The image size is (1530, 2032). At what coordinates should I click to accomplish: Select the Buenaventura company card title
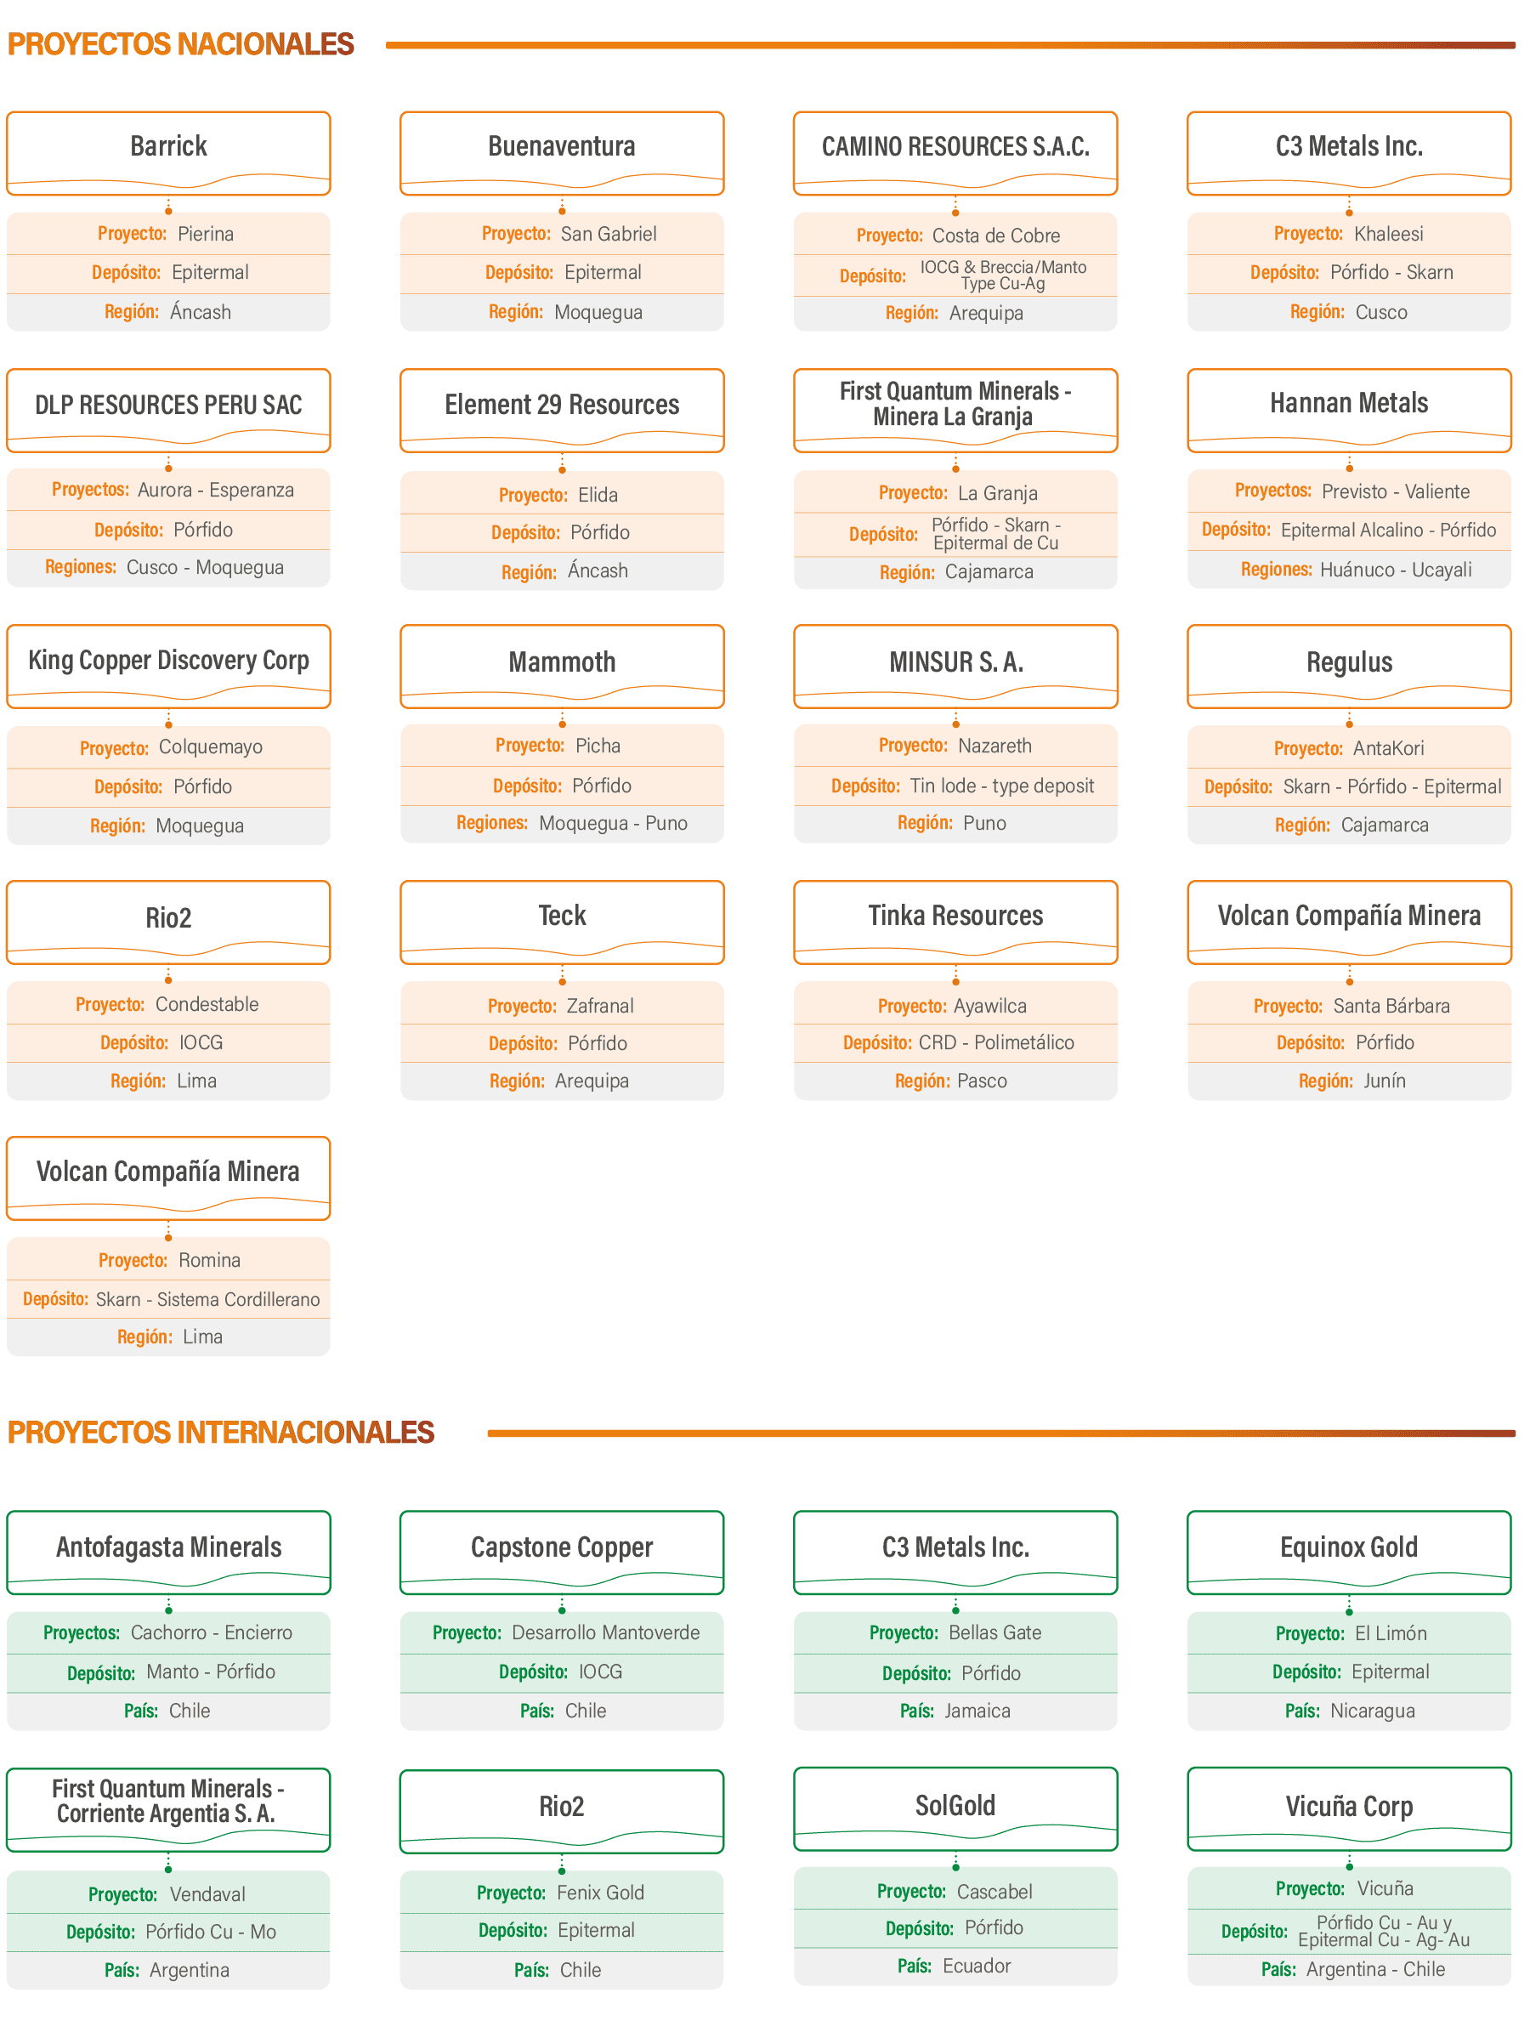point(562,146)
